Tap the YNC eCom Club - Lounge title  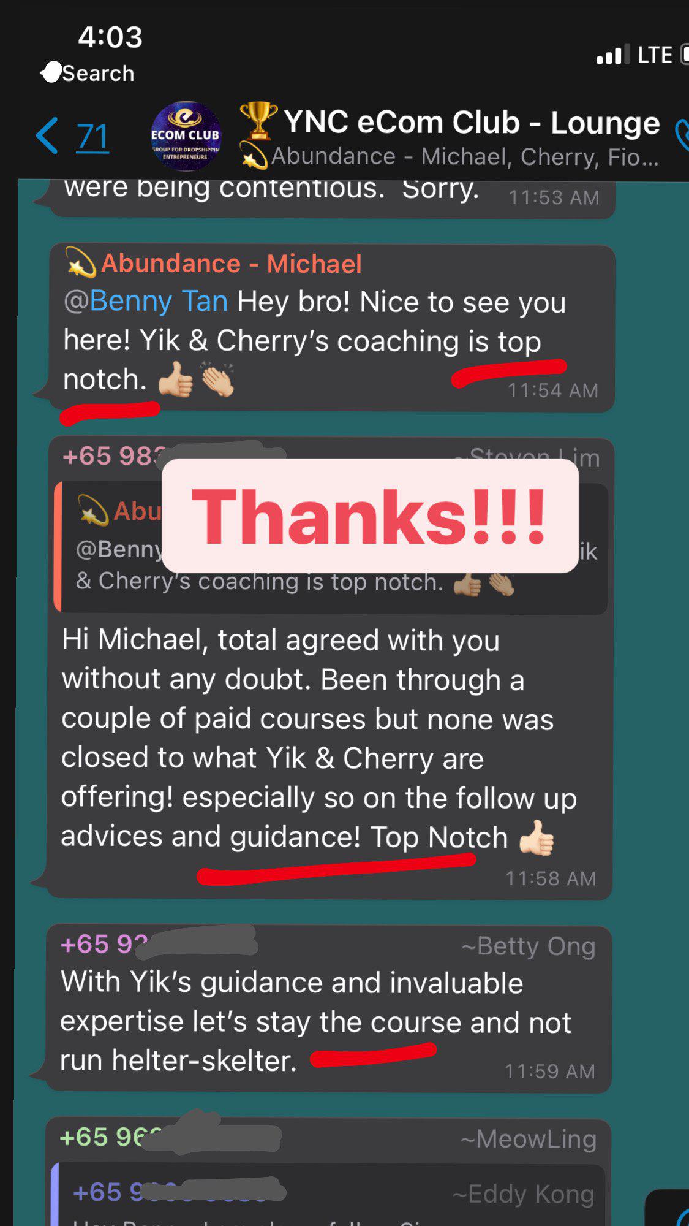(472, 123)
